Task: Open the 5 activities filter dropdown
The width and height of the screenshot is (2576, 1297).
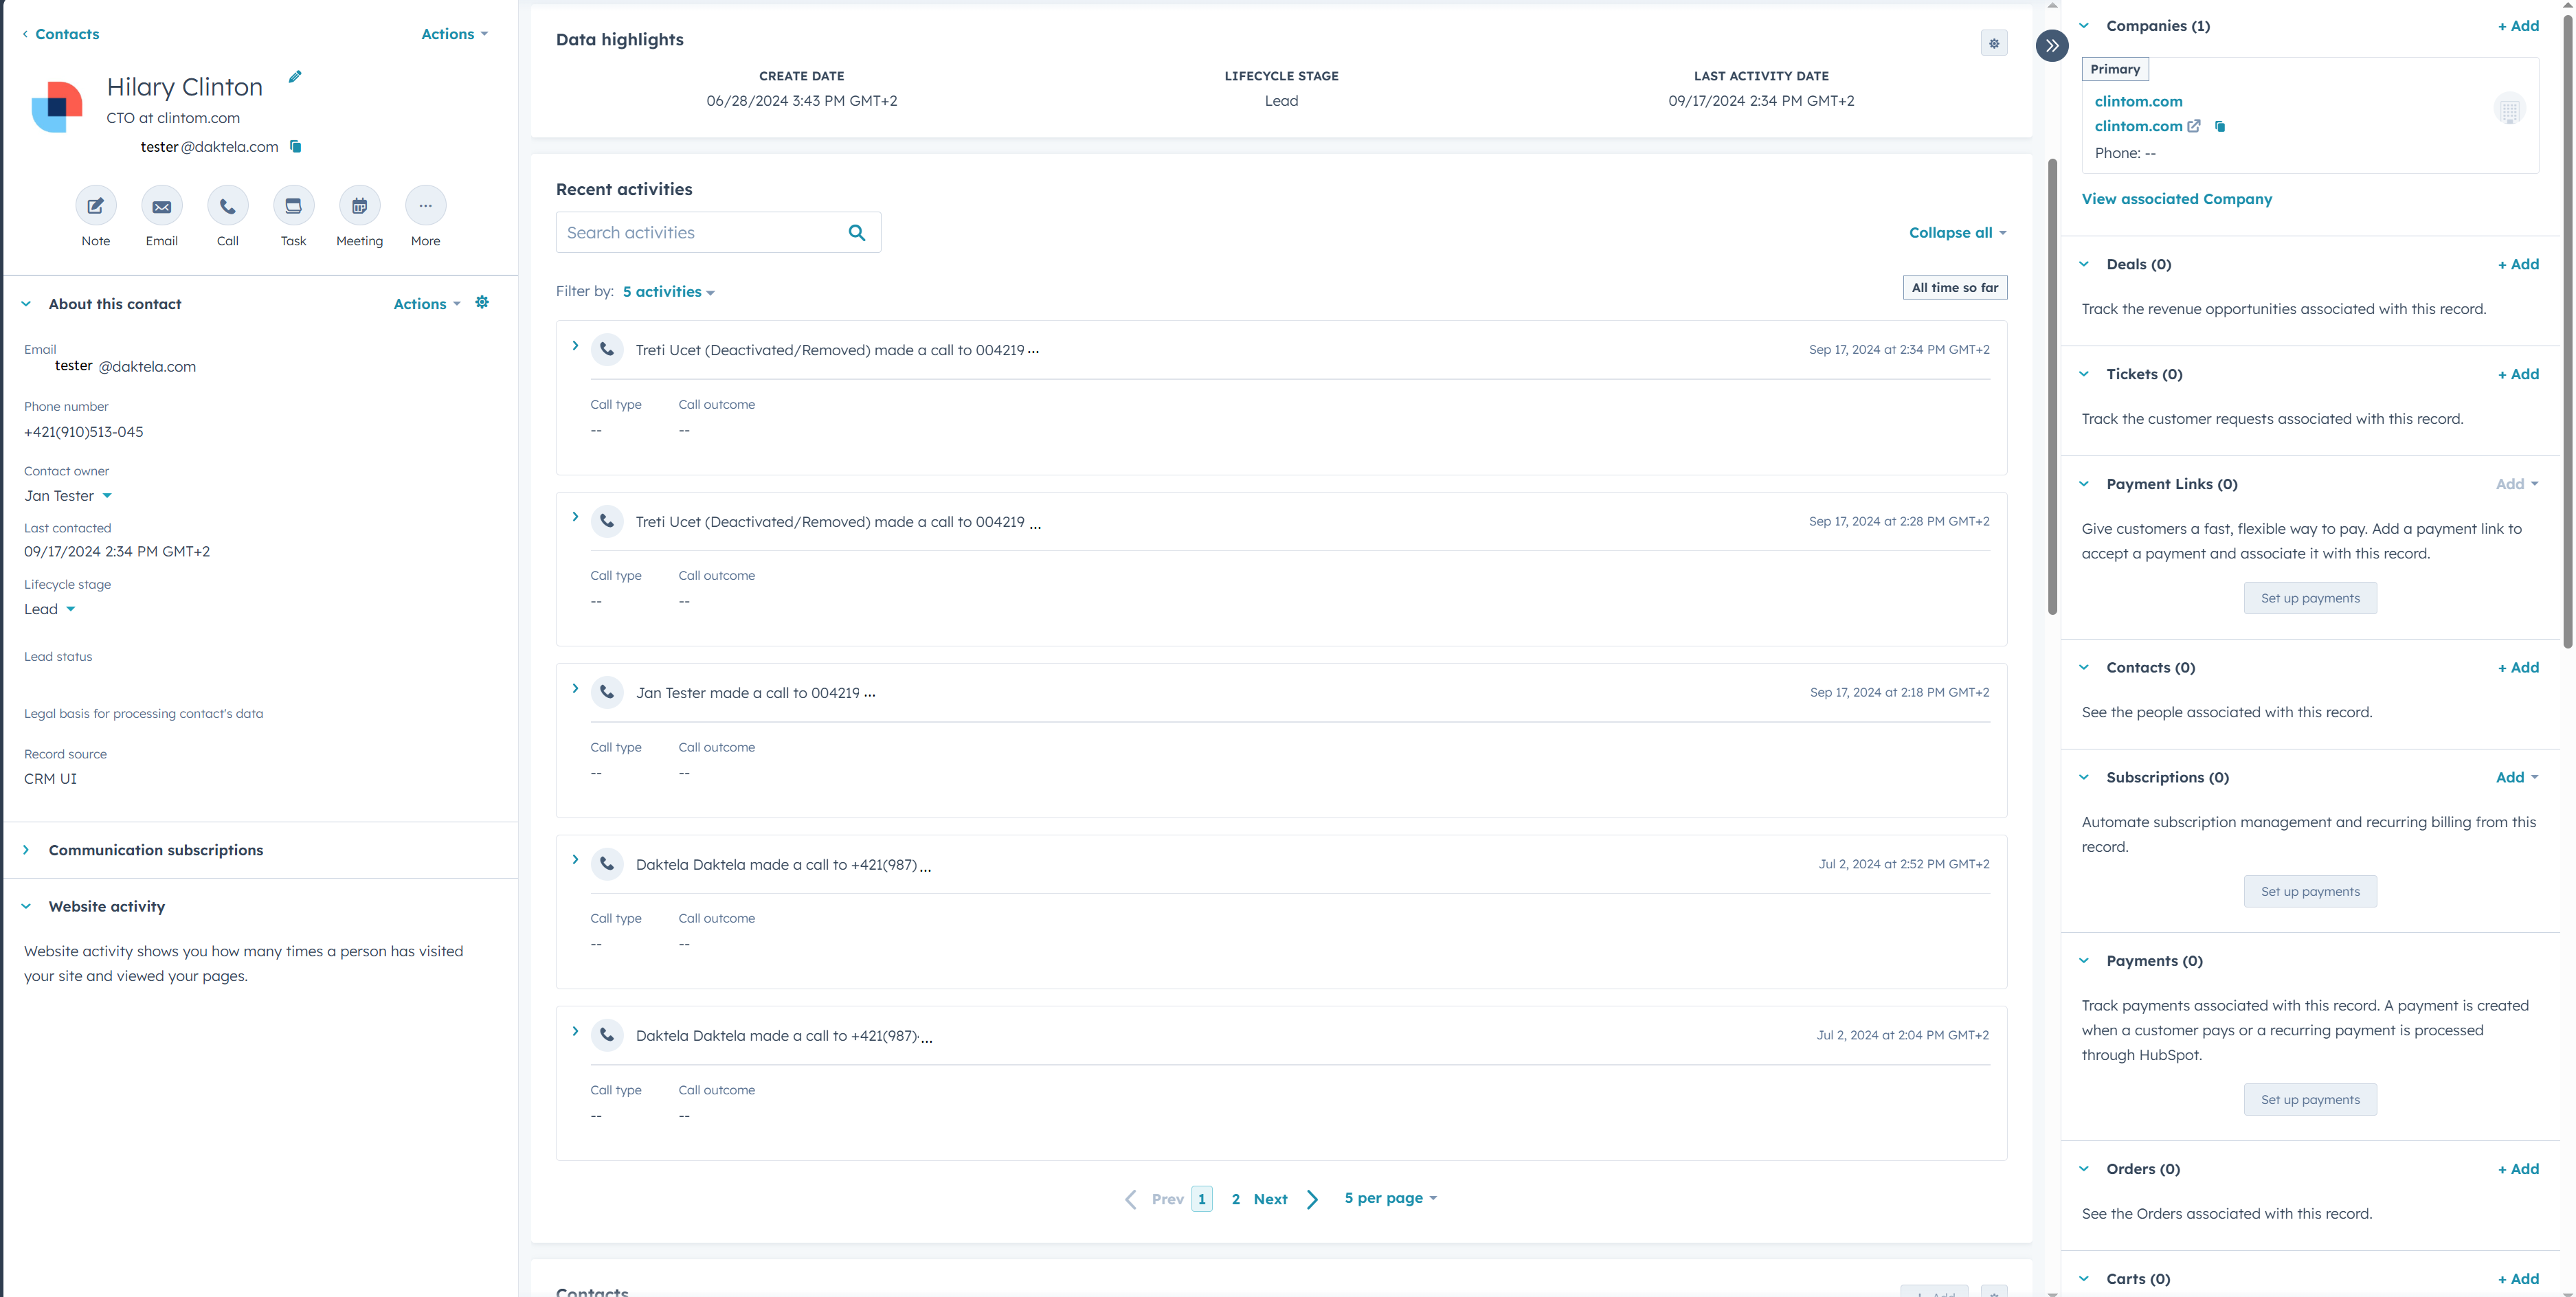Action: pyautogui.click(x=668, y=292)
